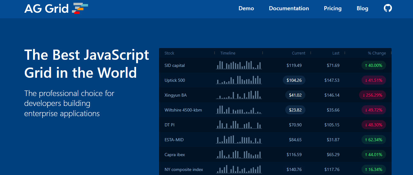
Task: Click the SID capital timeline sparkline
Action: 239,65
